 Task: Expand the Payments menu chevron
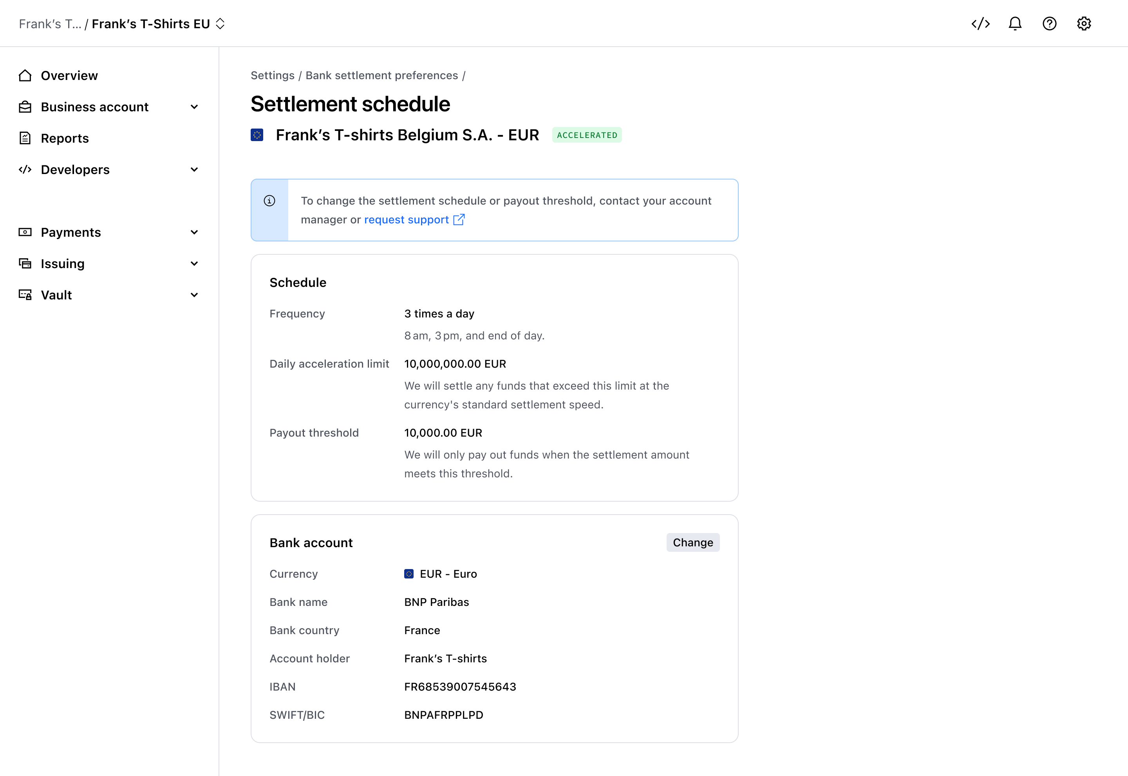point(194,232)
